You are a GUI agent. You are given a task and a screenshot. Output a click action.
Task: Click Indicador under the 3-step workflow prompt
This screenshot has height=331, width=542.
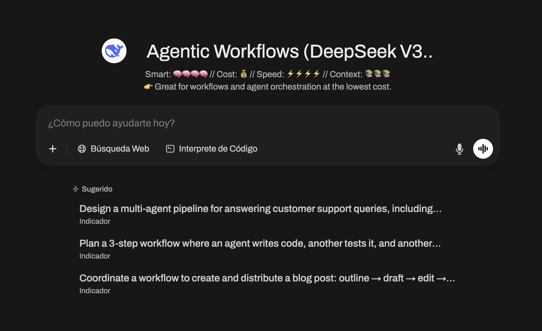(95, 256)
